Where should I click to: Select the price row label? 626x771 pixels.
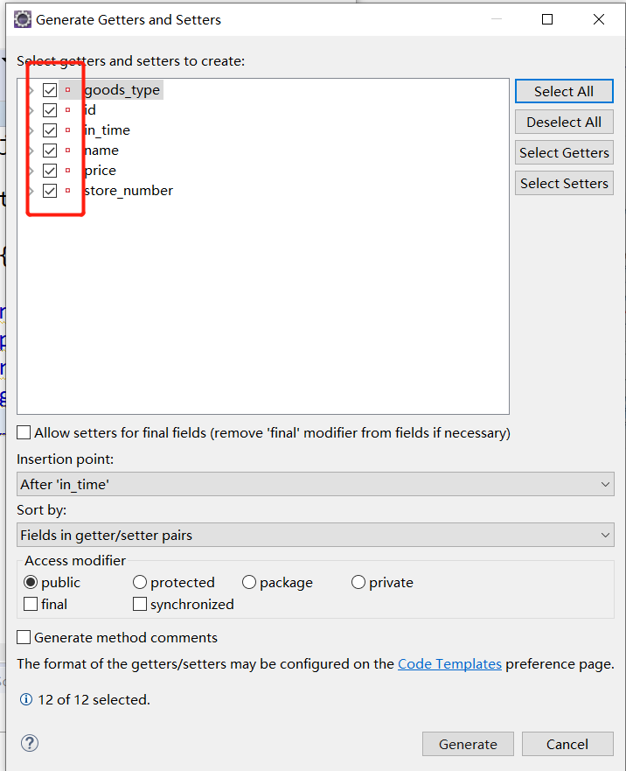pyautogui.click(x=101, y=171)
